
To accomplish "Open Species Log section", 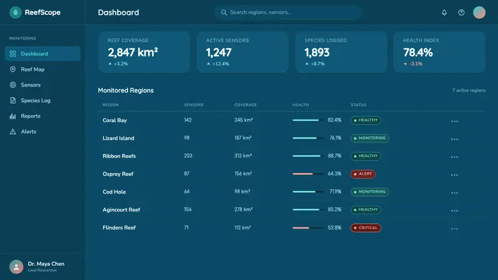I will click(42, 100).
